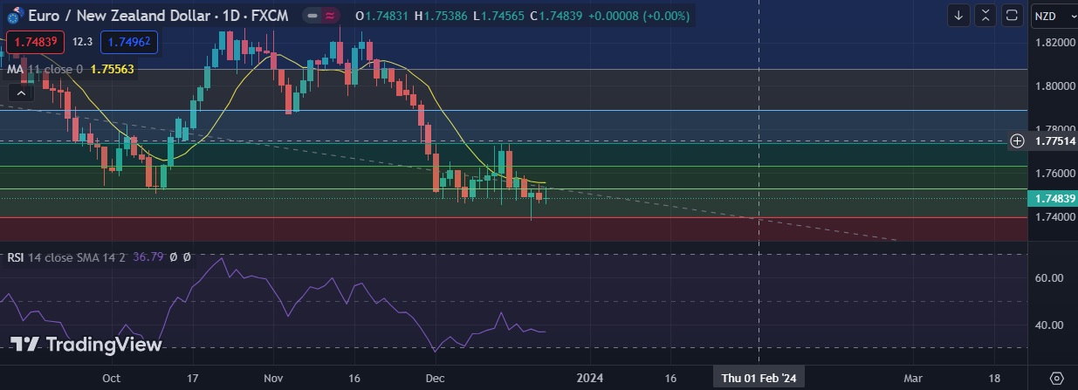The image size is (1078, 390).
Task: Click the Nov label on time axis
Action: pyautogui.click(x=274, y=379)
